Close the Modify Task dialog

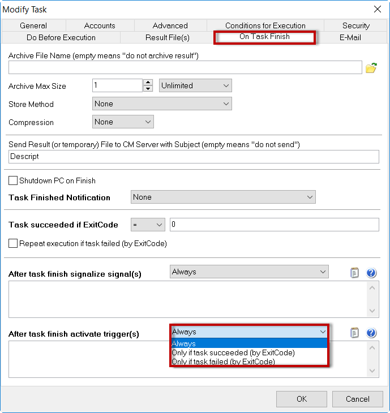click(378, 9)
